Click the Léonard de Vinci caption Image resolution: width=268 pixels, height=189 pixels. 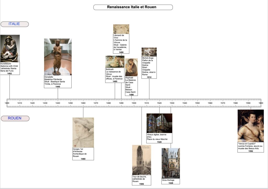click(x=120, y=42)
